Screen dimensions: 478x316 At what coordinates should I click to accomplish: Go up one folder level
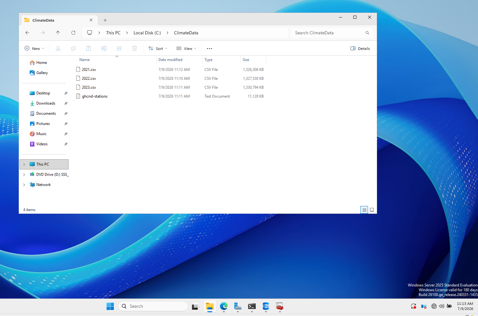(x=58, y=33)
